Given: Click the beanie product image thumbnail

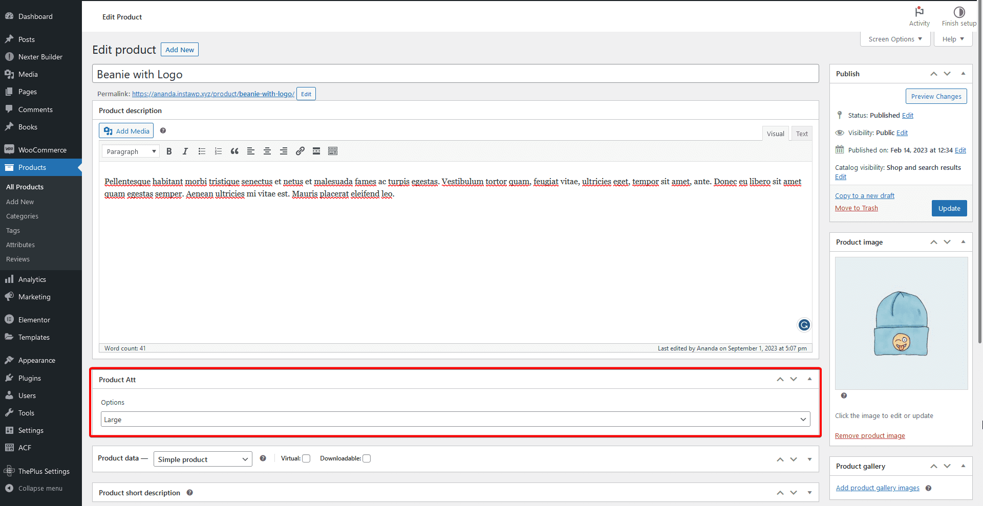Looking at the screenshot, I should [x=901, y=323].
